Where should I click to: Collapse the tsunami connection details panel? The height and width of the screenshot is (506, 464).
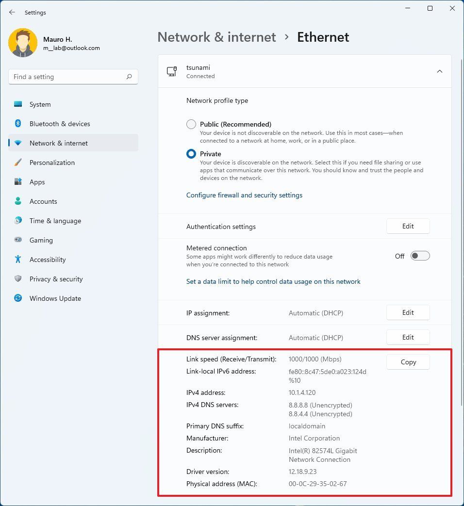[439, 71]
